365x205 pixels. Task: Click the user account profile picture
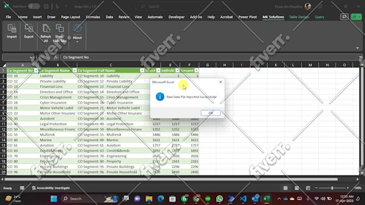click(308, 6)
